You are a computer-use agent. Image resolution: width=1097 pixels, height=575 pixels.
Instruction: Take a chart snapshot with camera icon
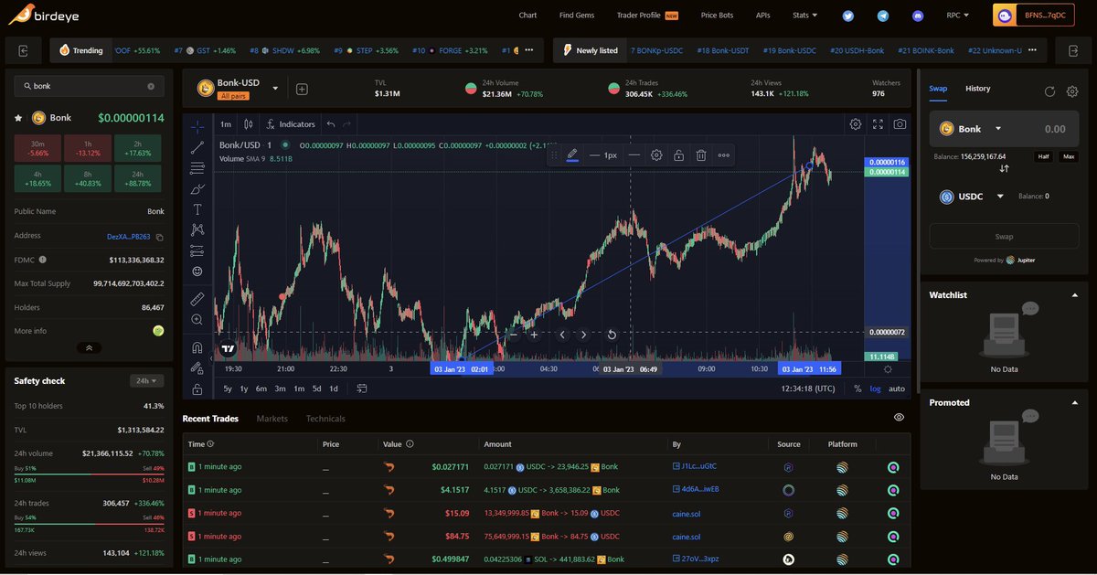pos(900,124)
